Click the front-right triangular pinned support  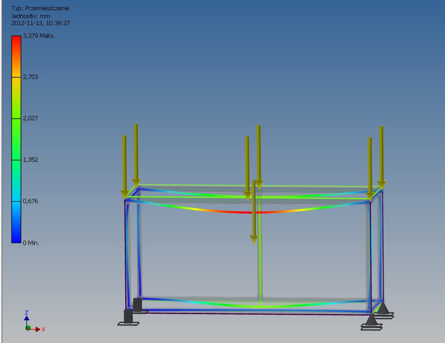click(371, 320)
